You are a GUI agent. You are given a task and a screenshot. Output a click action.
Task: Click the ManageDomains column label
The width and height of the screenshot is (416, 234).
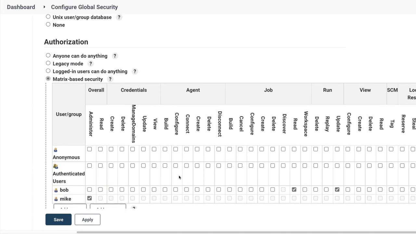tap(133, 124)
